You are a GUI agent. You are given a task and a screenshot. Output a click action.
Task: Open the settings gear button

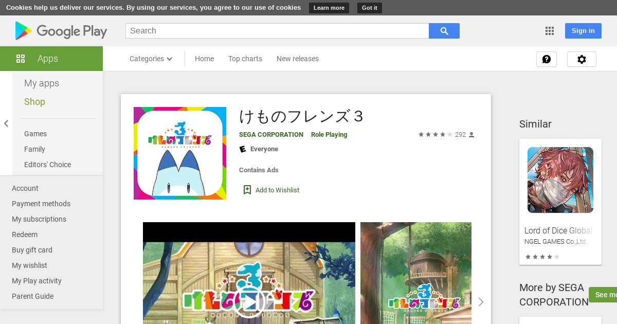582,59
